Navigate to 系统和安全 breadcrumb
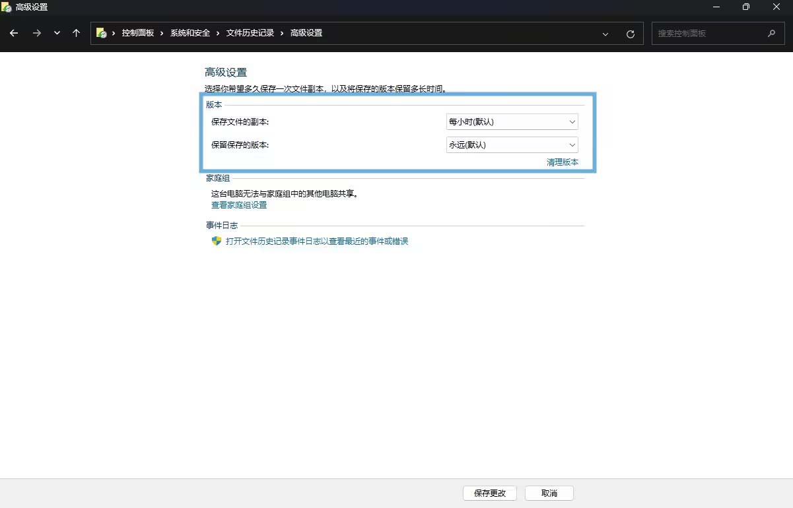Screen dimensions: 793x508 (x=190, y=33)
